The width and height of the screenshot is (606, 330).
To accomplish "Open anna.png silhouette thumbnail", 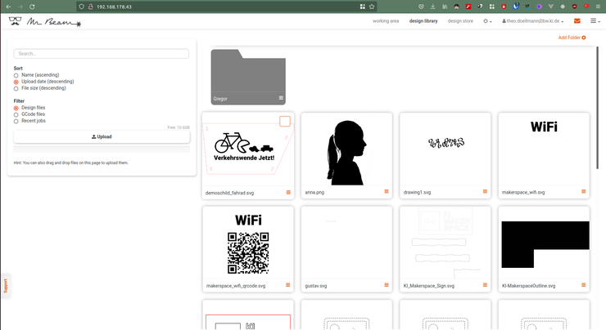I will (x=346, y=149).
